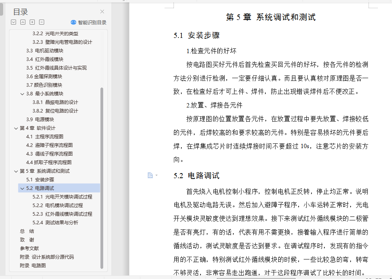Go to 5.2.1 光电开关模块调试过程

[62, 197]
